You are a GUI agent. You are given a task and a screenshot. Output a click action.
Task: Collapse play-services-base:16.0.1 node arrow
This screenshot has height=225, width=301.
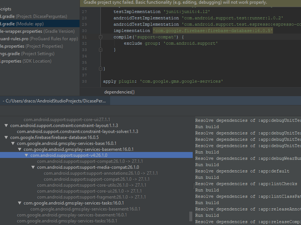point(13,143)
